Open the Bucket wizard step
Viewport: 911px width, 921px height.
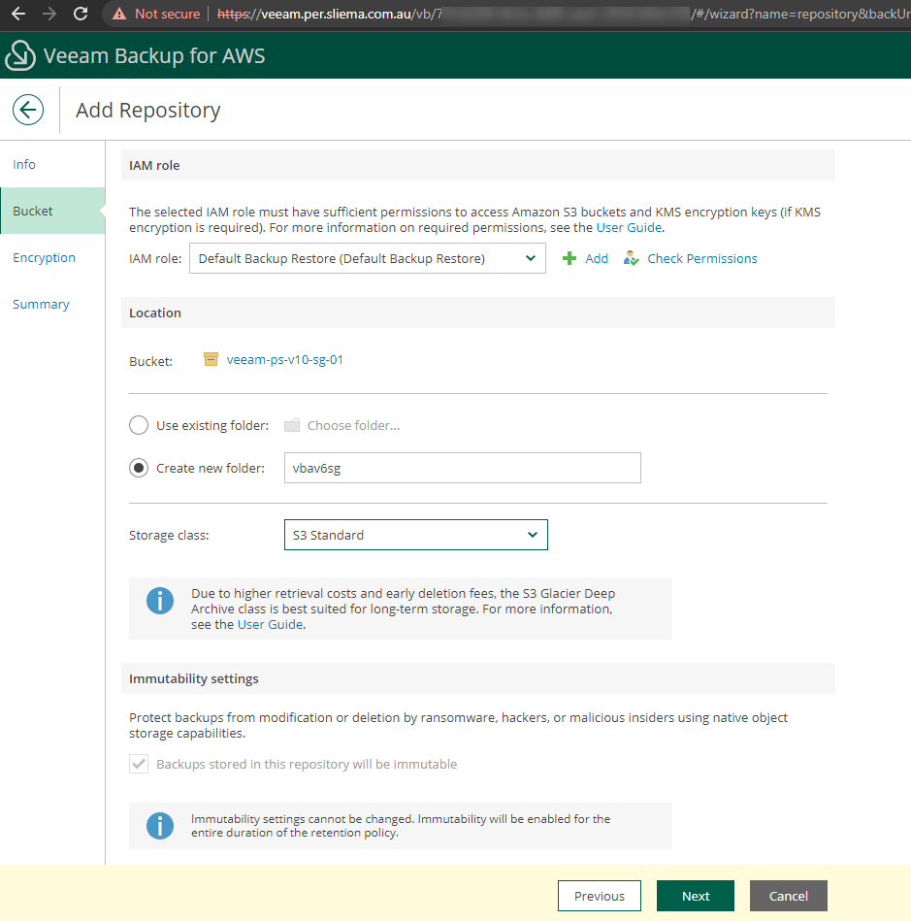pyautogui.click(x=52, y=211)
